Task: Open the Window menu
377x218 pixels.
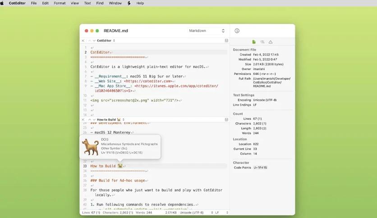Action: 115,3
